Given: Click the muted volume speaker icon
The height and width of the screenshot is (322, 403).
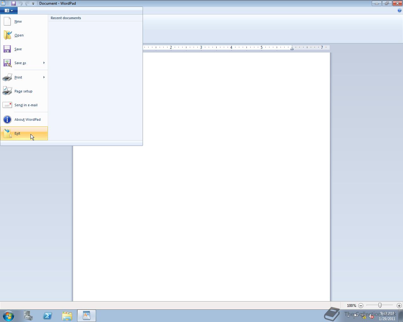Looking at the screenshot, I should 372,316.
